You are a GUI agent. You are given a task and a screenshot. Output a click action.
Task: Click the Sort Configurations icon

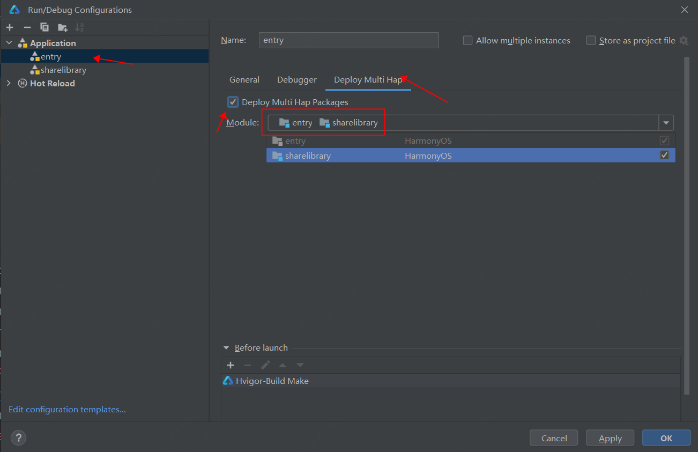point(79,27)
